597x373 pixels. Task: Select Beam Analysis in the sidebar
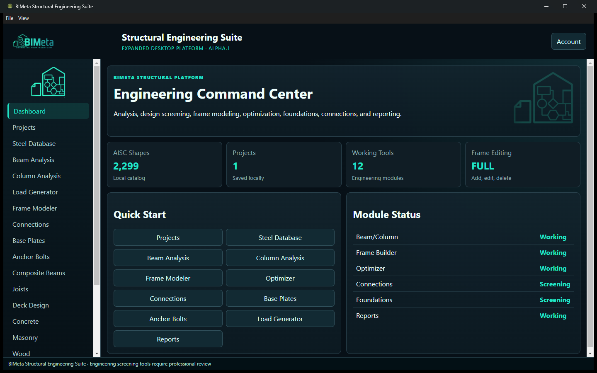point(49,160)
